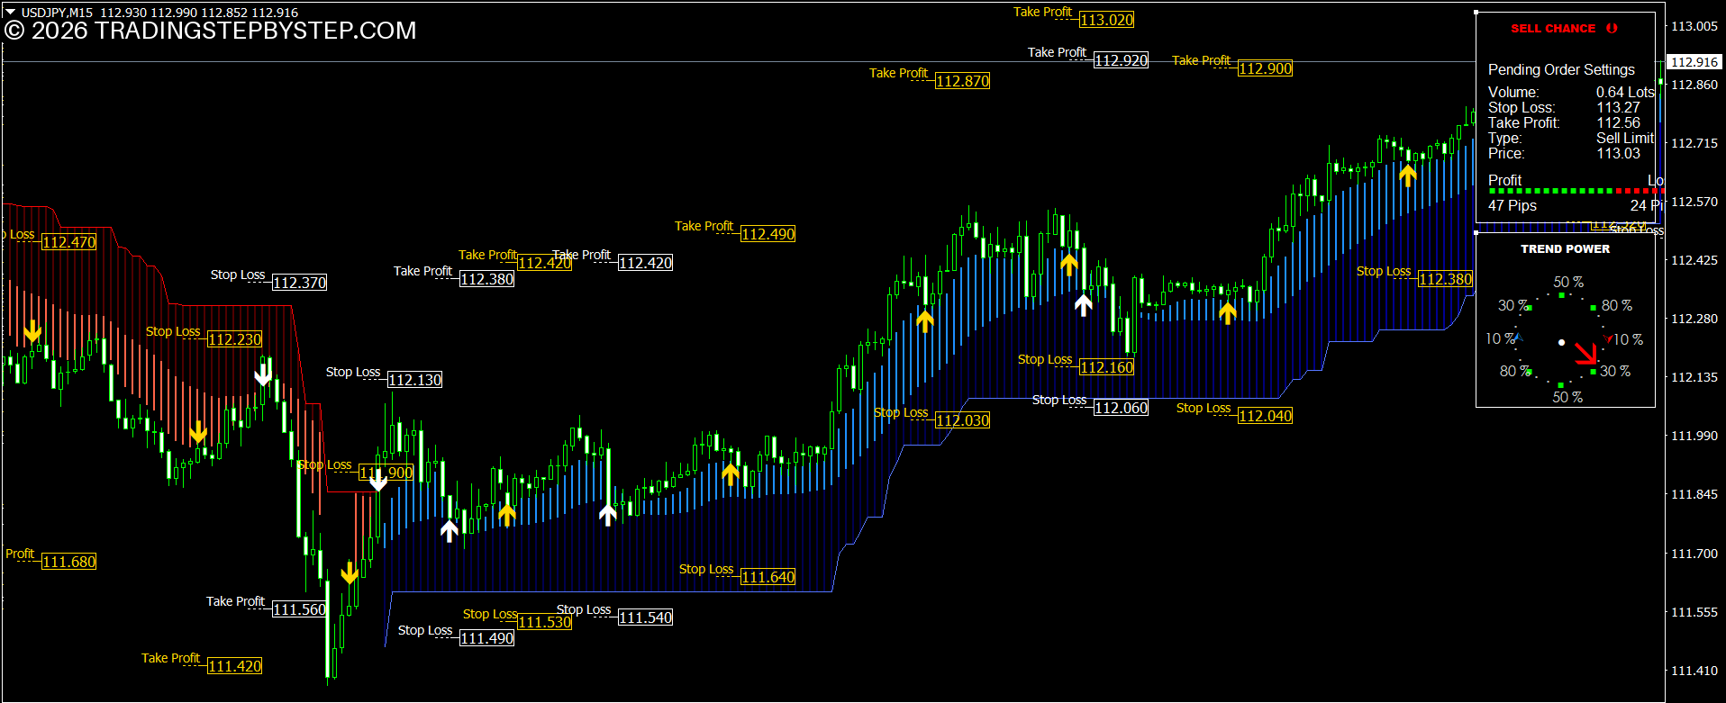Click the Stop Loss 112.370 label
The height and width of the screenshot is (703, 1726).
pos(268,279)
